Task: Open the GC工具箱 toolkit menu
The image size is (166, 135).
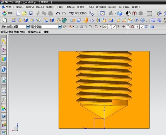Action: (x=124, y=7)
